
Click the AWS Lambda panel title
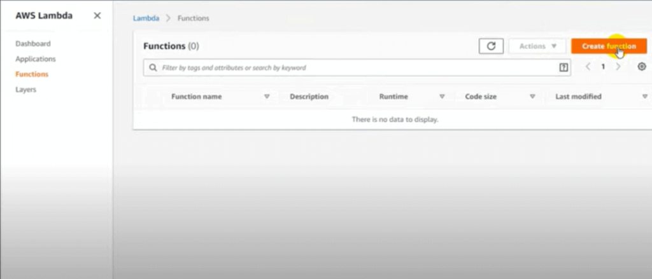click(44, 16)
